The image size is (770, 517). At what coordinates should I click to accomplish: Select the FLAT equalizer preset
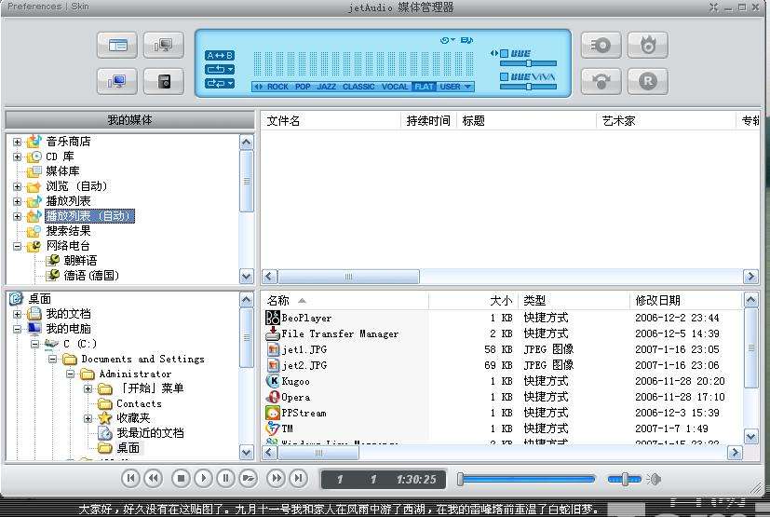coord(425,87)
